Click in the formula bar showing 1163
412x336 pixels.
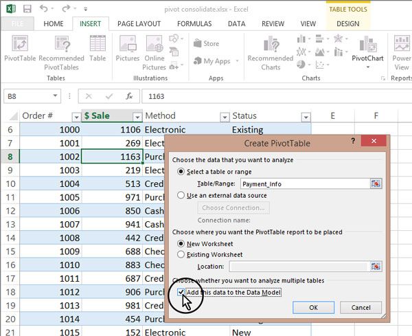277,96
